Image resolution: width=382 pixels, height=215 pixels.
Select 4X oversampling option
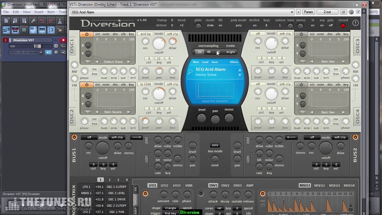209,52
